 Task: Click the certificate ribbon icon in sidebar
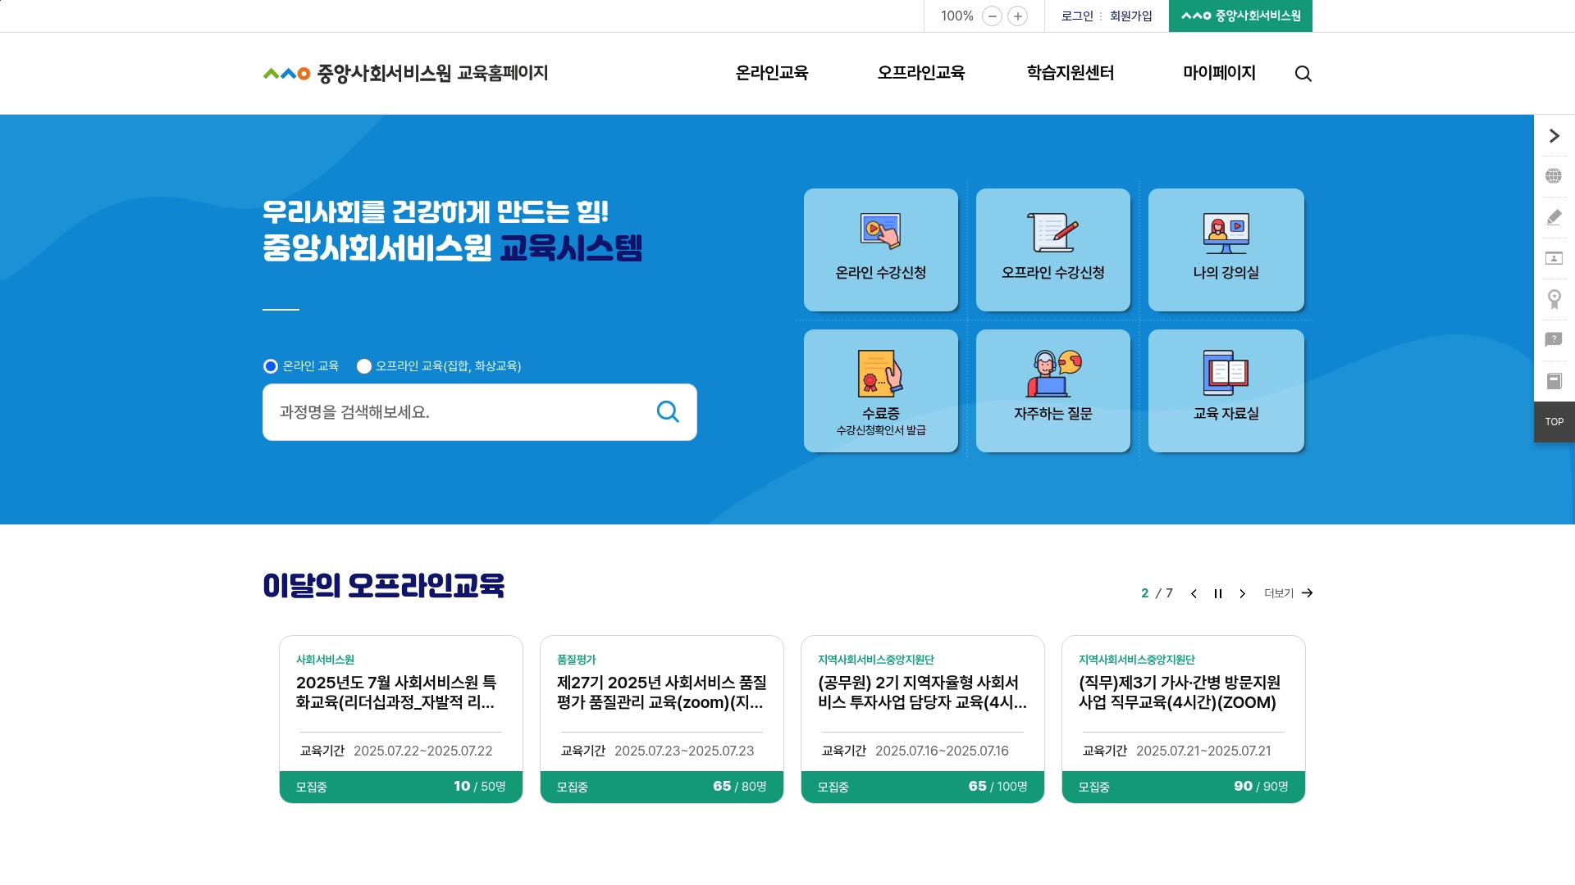point(1554,299)
